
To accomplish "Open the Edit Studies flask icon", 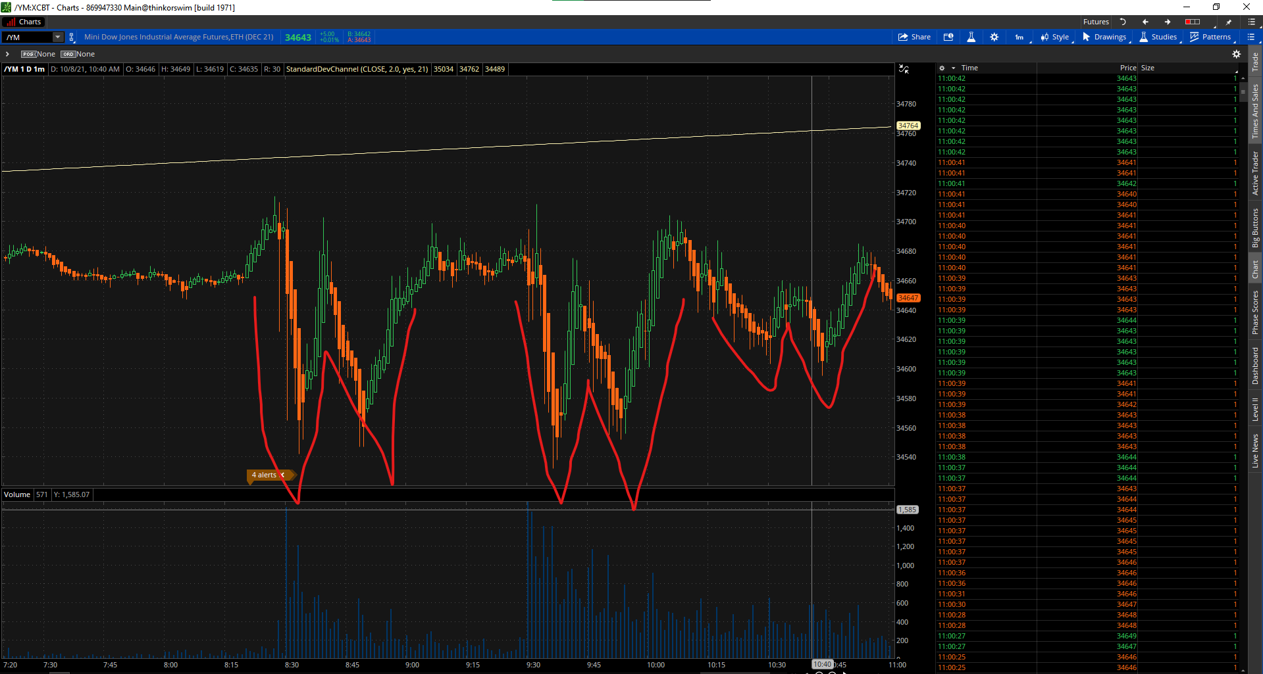I will click(x=971, y=37).
